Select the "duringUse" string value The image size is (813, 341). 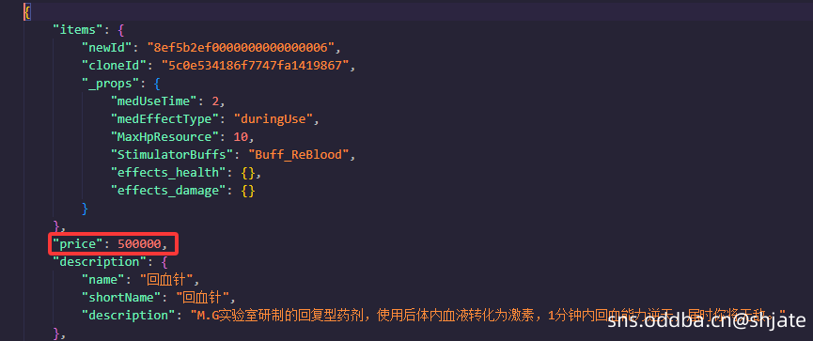coord(273,119)
